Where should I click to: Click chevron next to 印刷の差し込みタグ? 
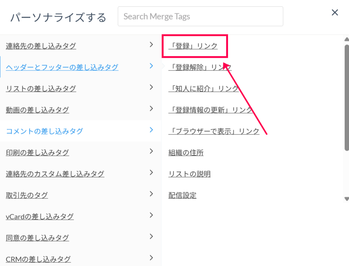(151, 151)
